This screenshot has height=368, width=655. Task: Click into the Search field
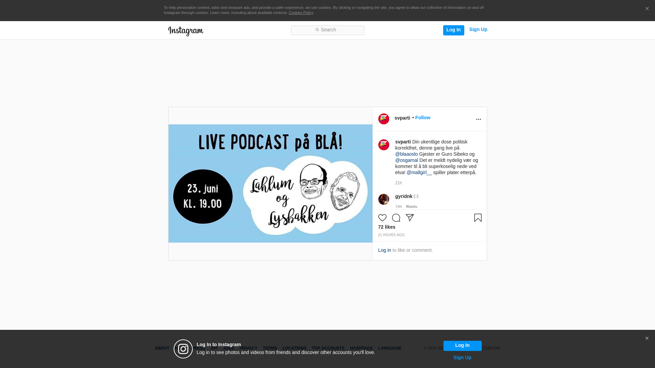327,30
